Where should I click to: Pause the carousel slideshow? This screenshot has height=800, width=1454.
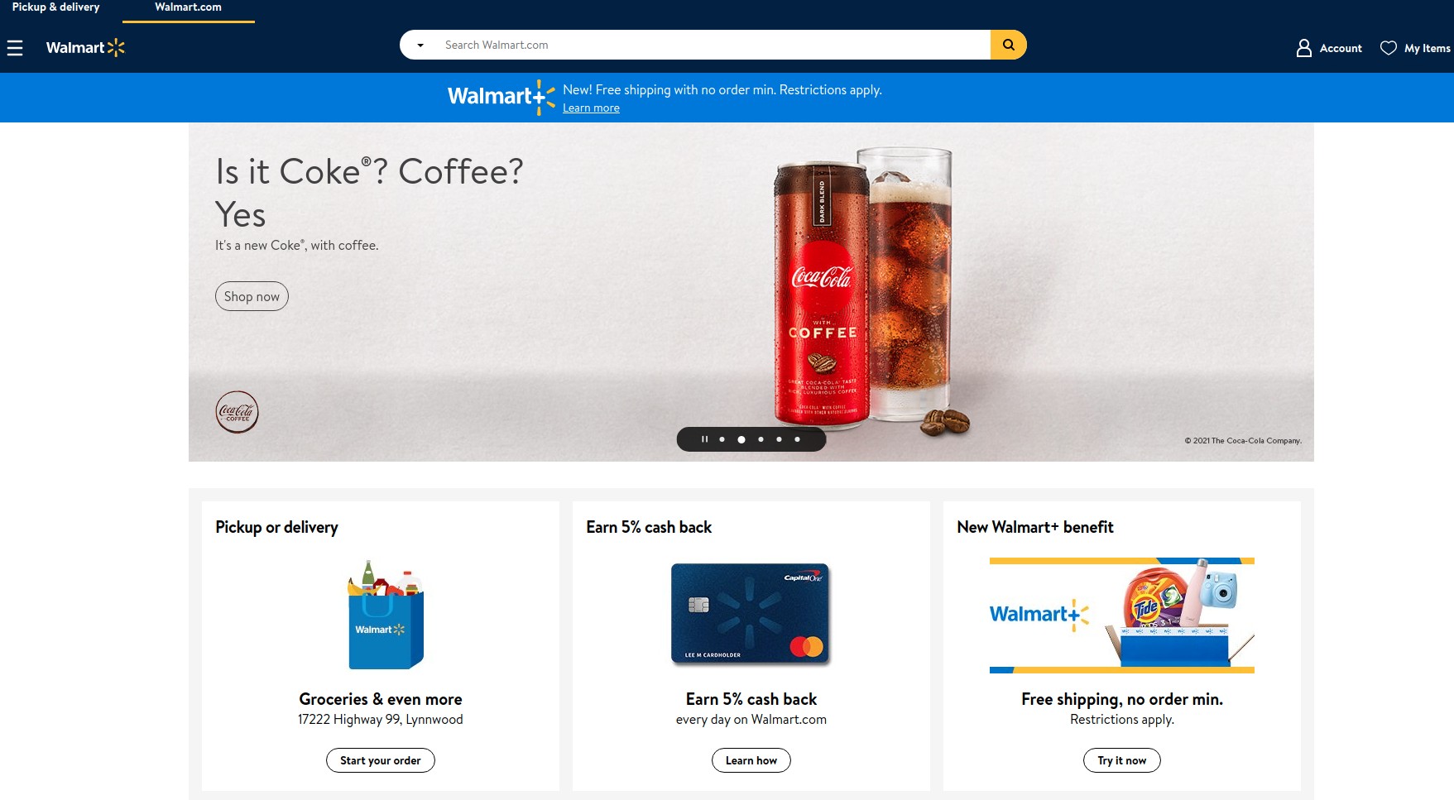pos(704,439)
